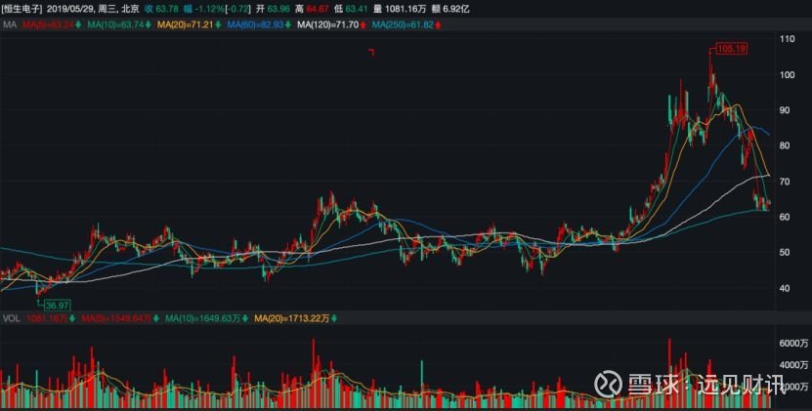Open the MA indicator selector label
The image size is (812, 411).
tap(8, 21)
